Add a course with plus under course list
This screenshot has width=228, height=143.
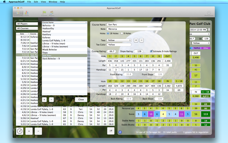pos(44,100)
